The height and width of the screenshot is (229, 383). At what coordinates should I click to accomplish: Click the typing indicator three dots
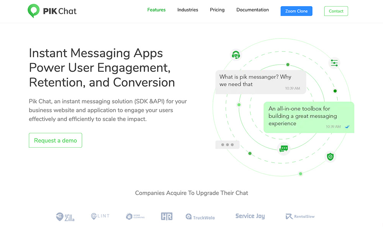(x=227, y=145)
